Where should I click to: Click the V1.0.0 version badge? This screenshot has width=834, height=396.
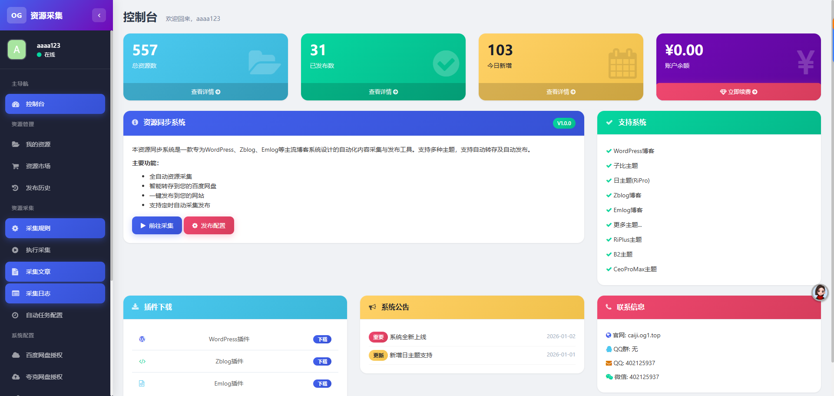[x=564, y=123]
